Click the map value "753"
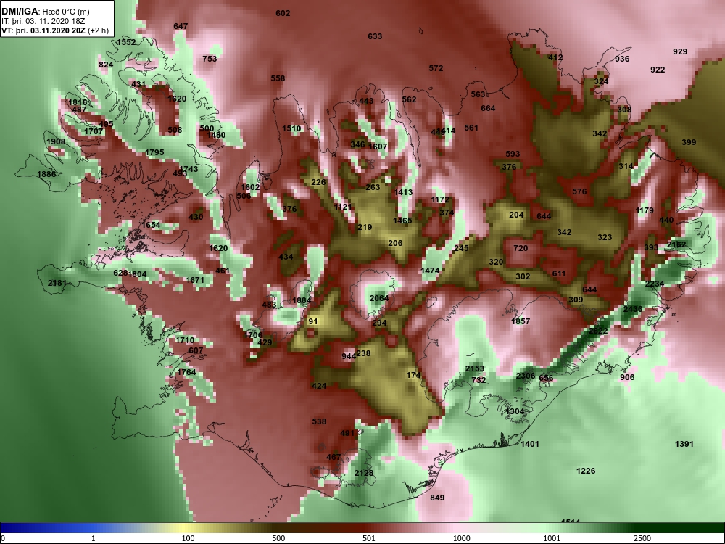725x544 pixels. click(x=210, y=58)
